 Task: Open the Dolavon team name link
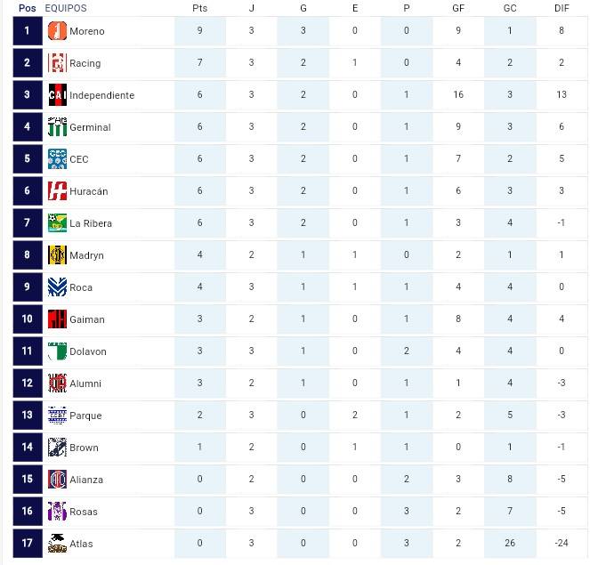[88, 351]
